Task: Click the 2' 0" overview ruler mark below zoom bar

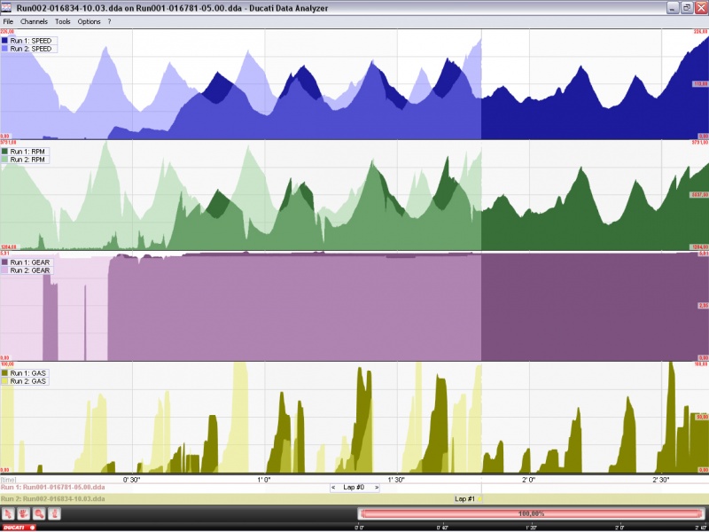Action: (x=619, y=528)
